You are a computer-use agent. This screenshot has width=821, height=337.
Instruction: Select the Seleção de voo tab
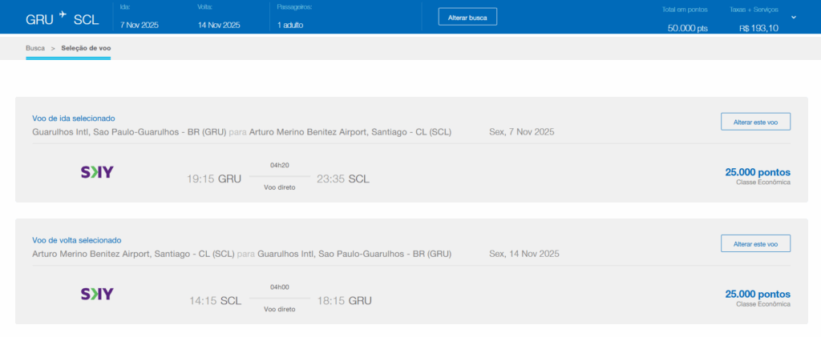pos(86,48)
